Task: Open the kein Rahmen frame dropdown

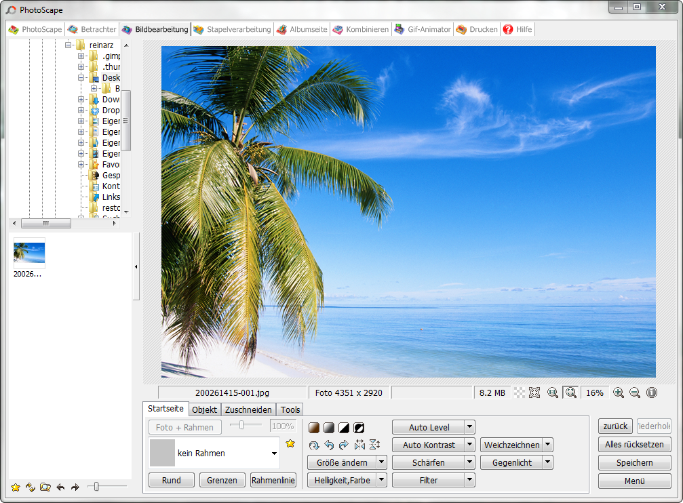Action: coord(274,453)
